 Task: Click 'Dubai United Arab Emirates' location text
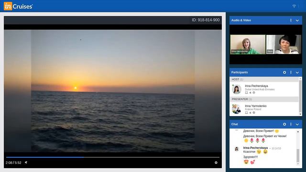click(x=260, y=89)
